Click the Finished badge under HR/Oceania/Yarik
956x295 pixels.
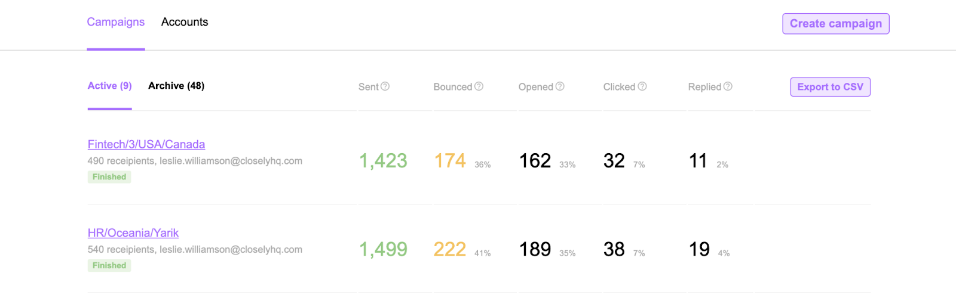tap(109, 266)
